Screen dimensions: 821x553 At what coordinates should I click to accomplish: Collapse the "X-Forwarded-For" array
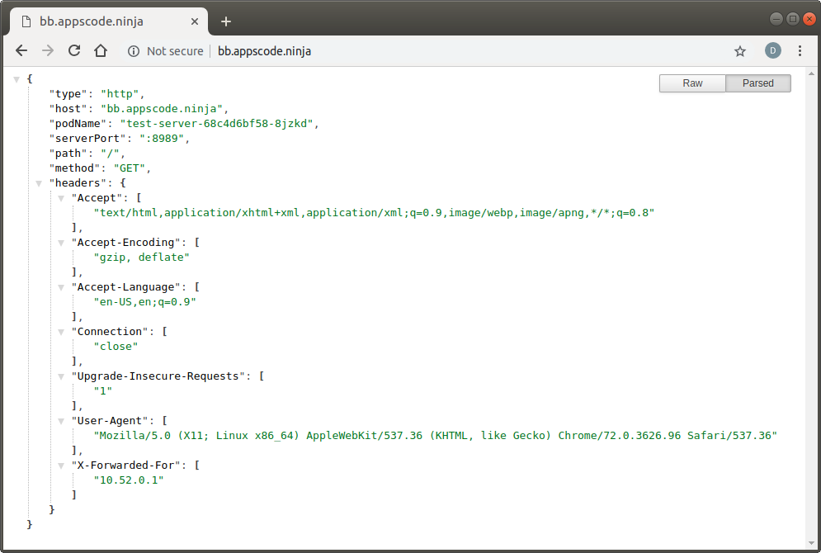pyautogui.click(x=62, y=466)
